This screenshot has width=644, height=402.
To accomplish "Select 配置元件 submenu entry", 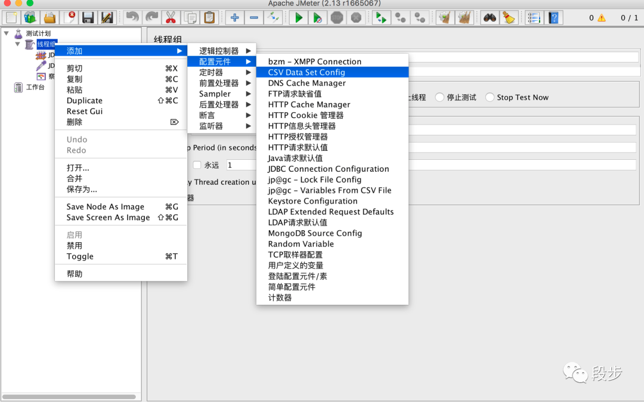I will (222, 61).
